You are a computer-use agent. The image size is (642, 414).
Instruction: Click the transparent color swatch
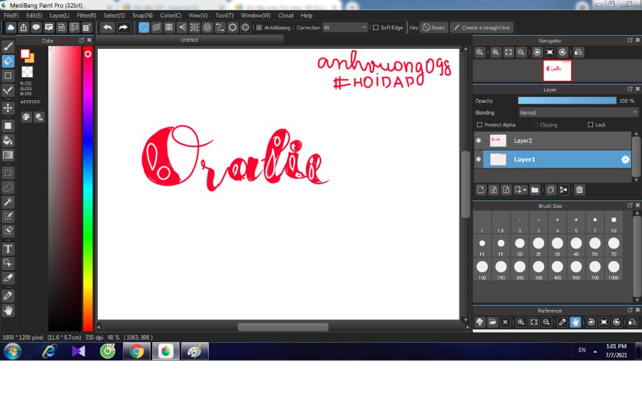tap(27, 72)
